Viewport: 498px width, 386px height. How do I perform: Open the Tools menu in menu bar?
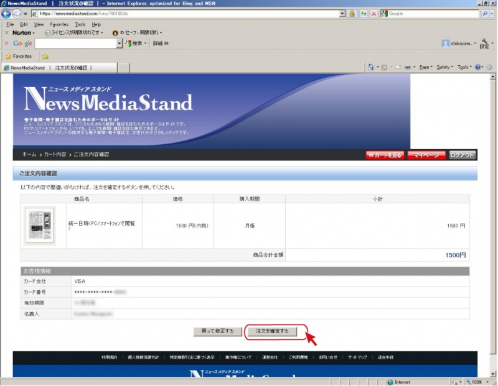80,24
